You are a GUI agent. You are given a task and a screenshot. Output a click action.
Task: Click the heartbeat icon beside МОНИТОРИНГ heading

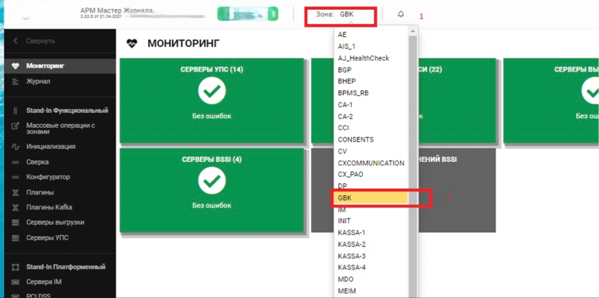click(x=132, y=43)
